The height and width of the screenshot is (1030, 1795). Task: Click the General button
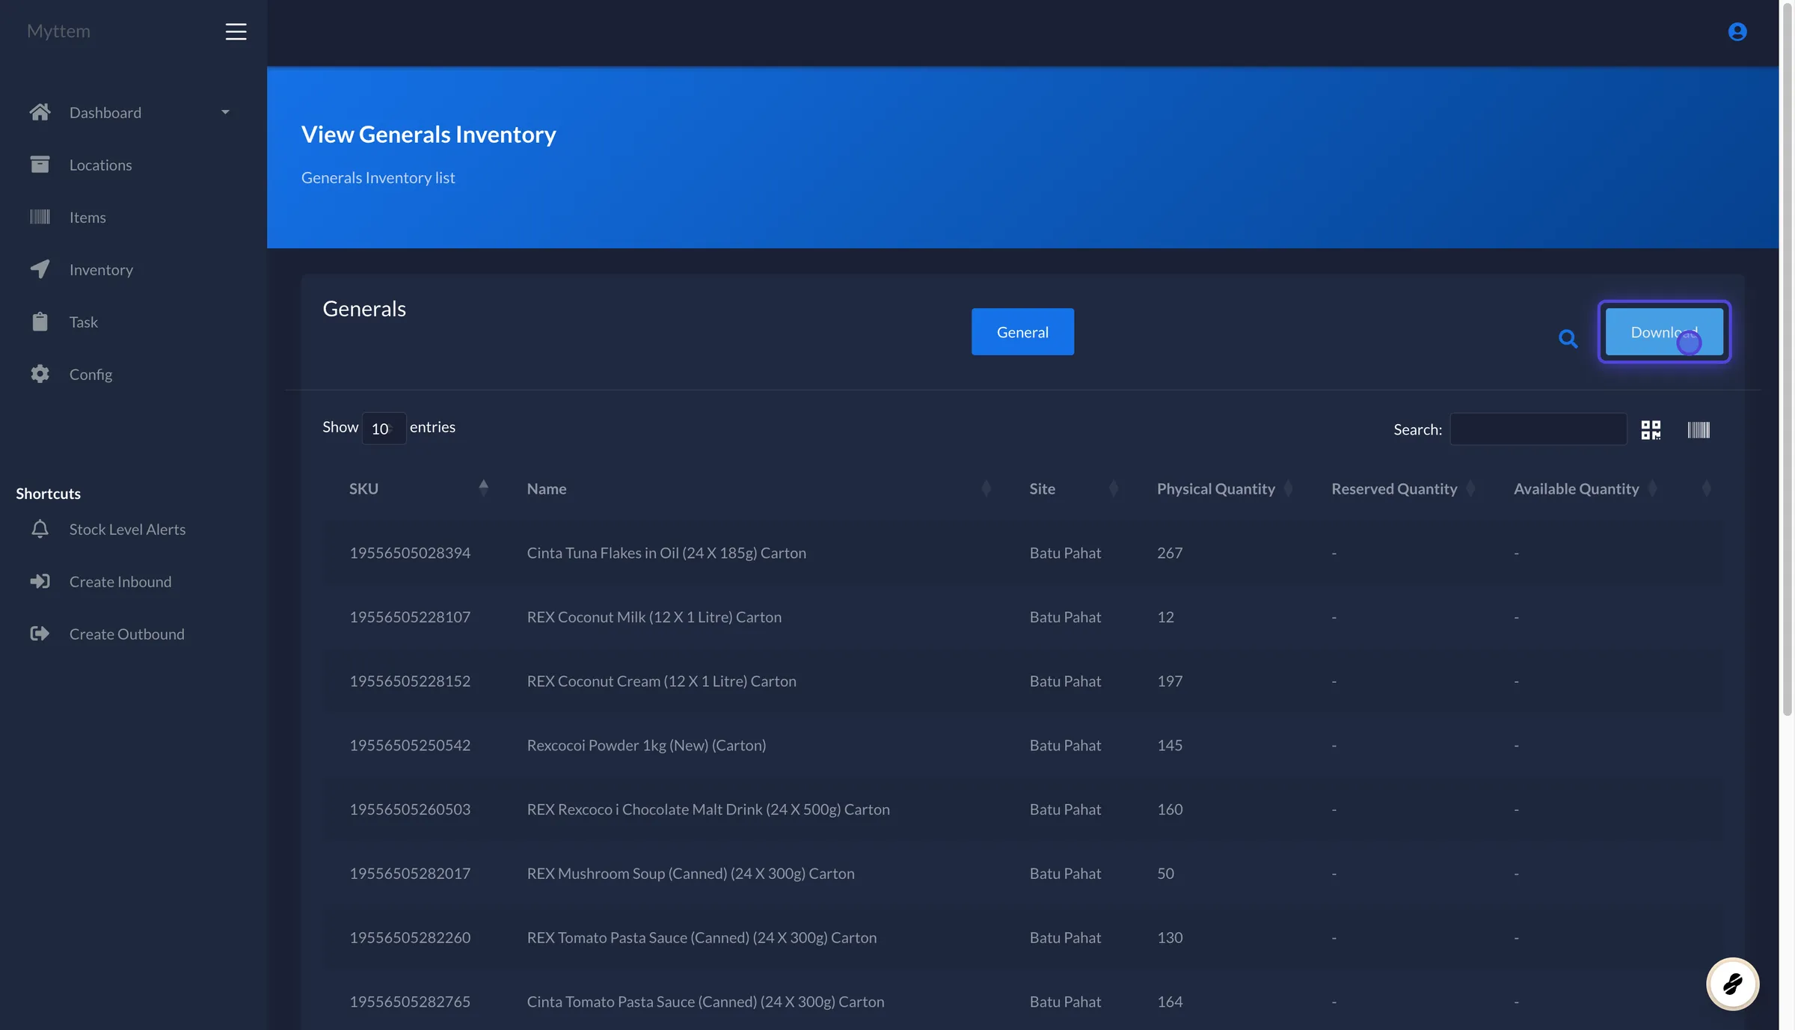point(1022,331)
